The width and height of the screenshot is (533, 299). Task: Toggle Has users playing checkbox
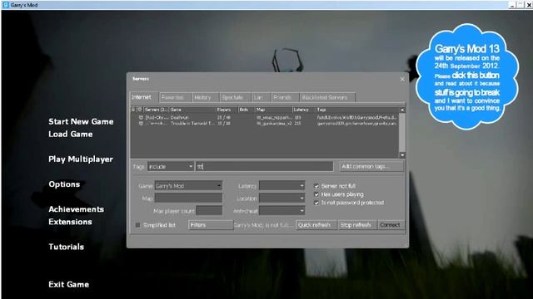[x=316, y=194]
